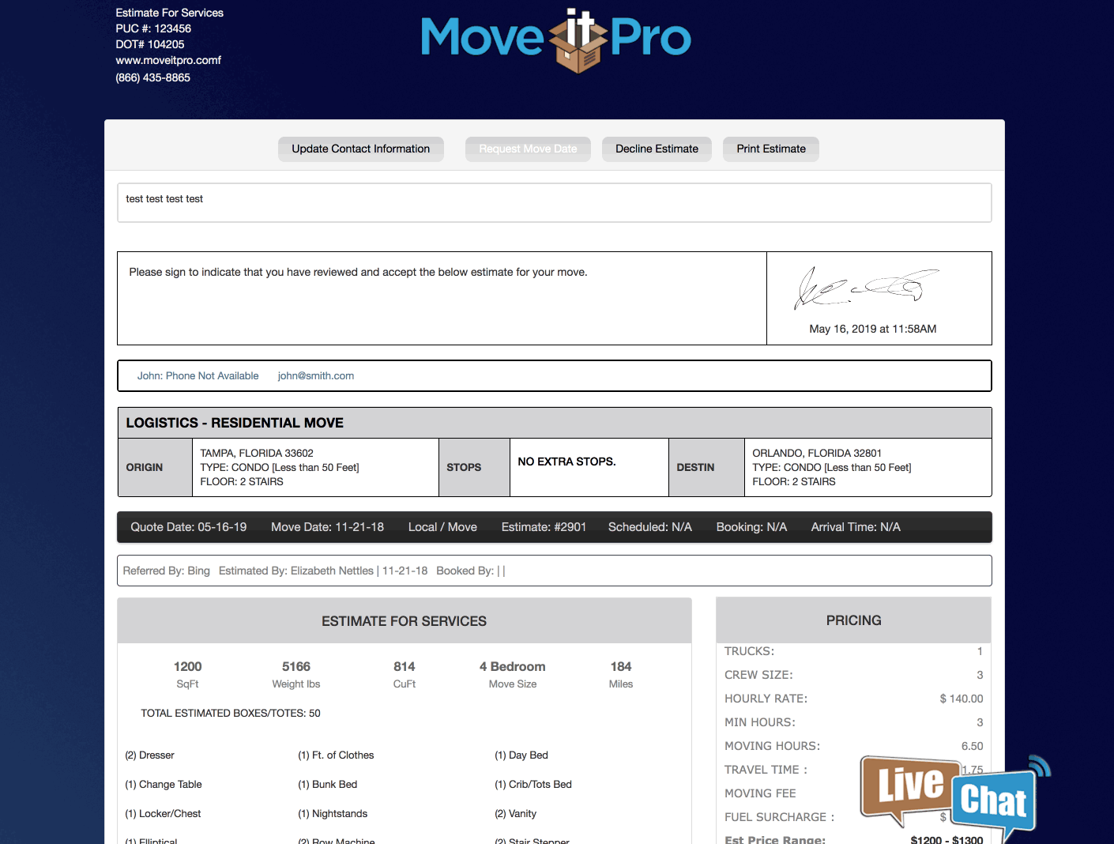The width and height of the screenshot is (1114, 844).
Task: Click the signature date 'May 16, 2019 at 11:58AM'
Action: coord(873,329)
